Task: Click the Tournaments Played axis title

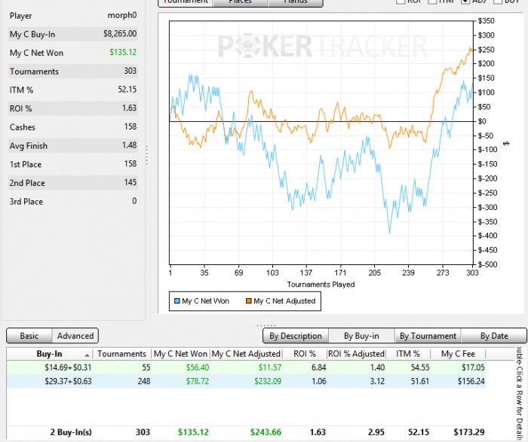Action: 321,285
